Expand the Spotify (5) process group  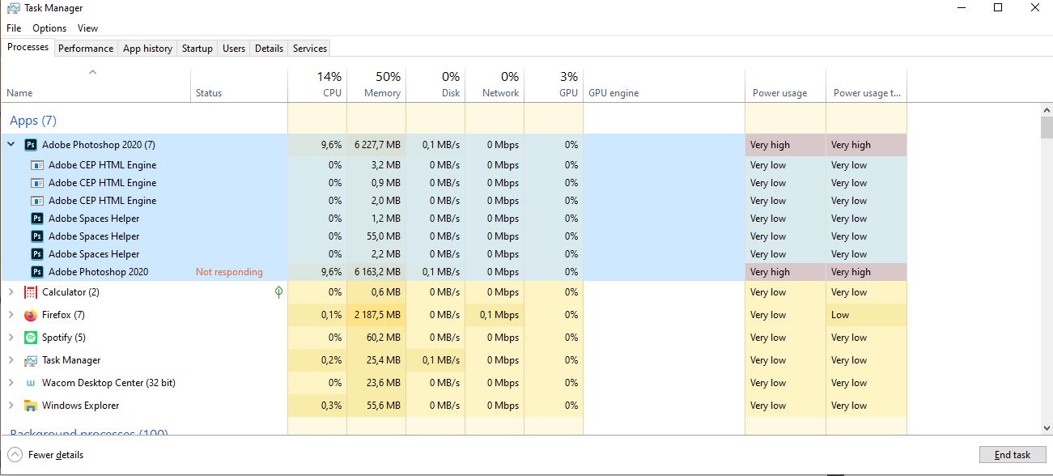(11, 338)
